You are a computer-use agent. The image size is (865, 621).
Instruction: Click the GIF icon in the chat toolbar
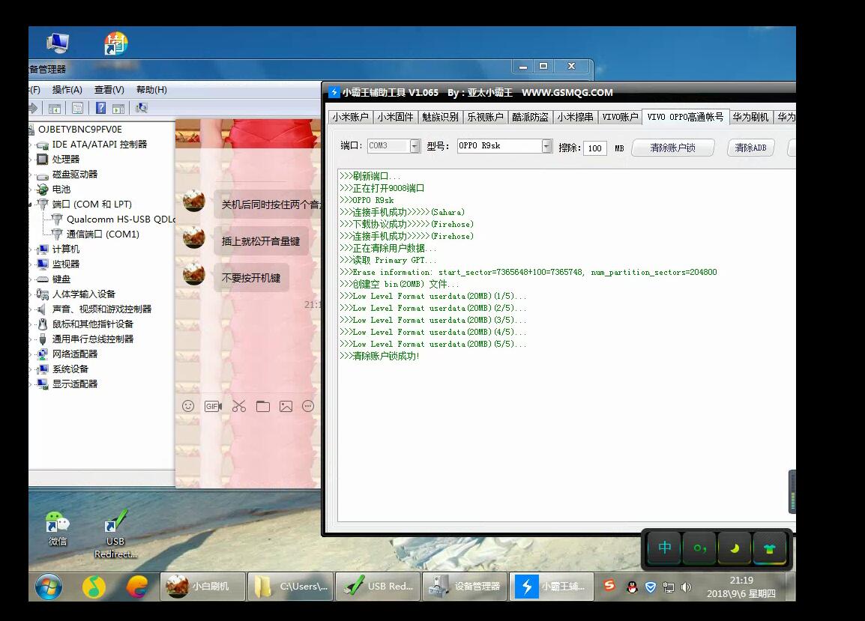[213, 407]
